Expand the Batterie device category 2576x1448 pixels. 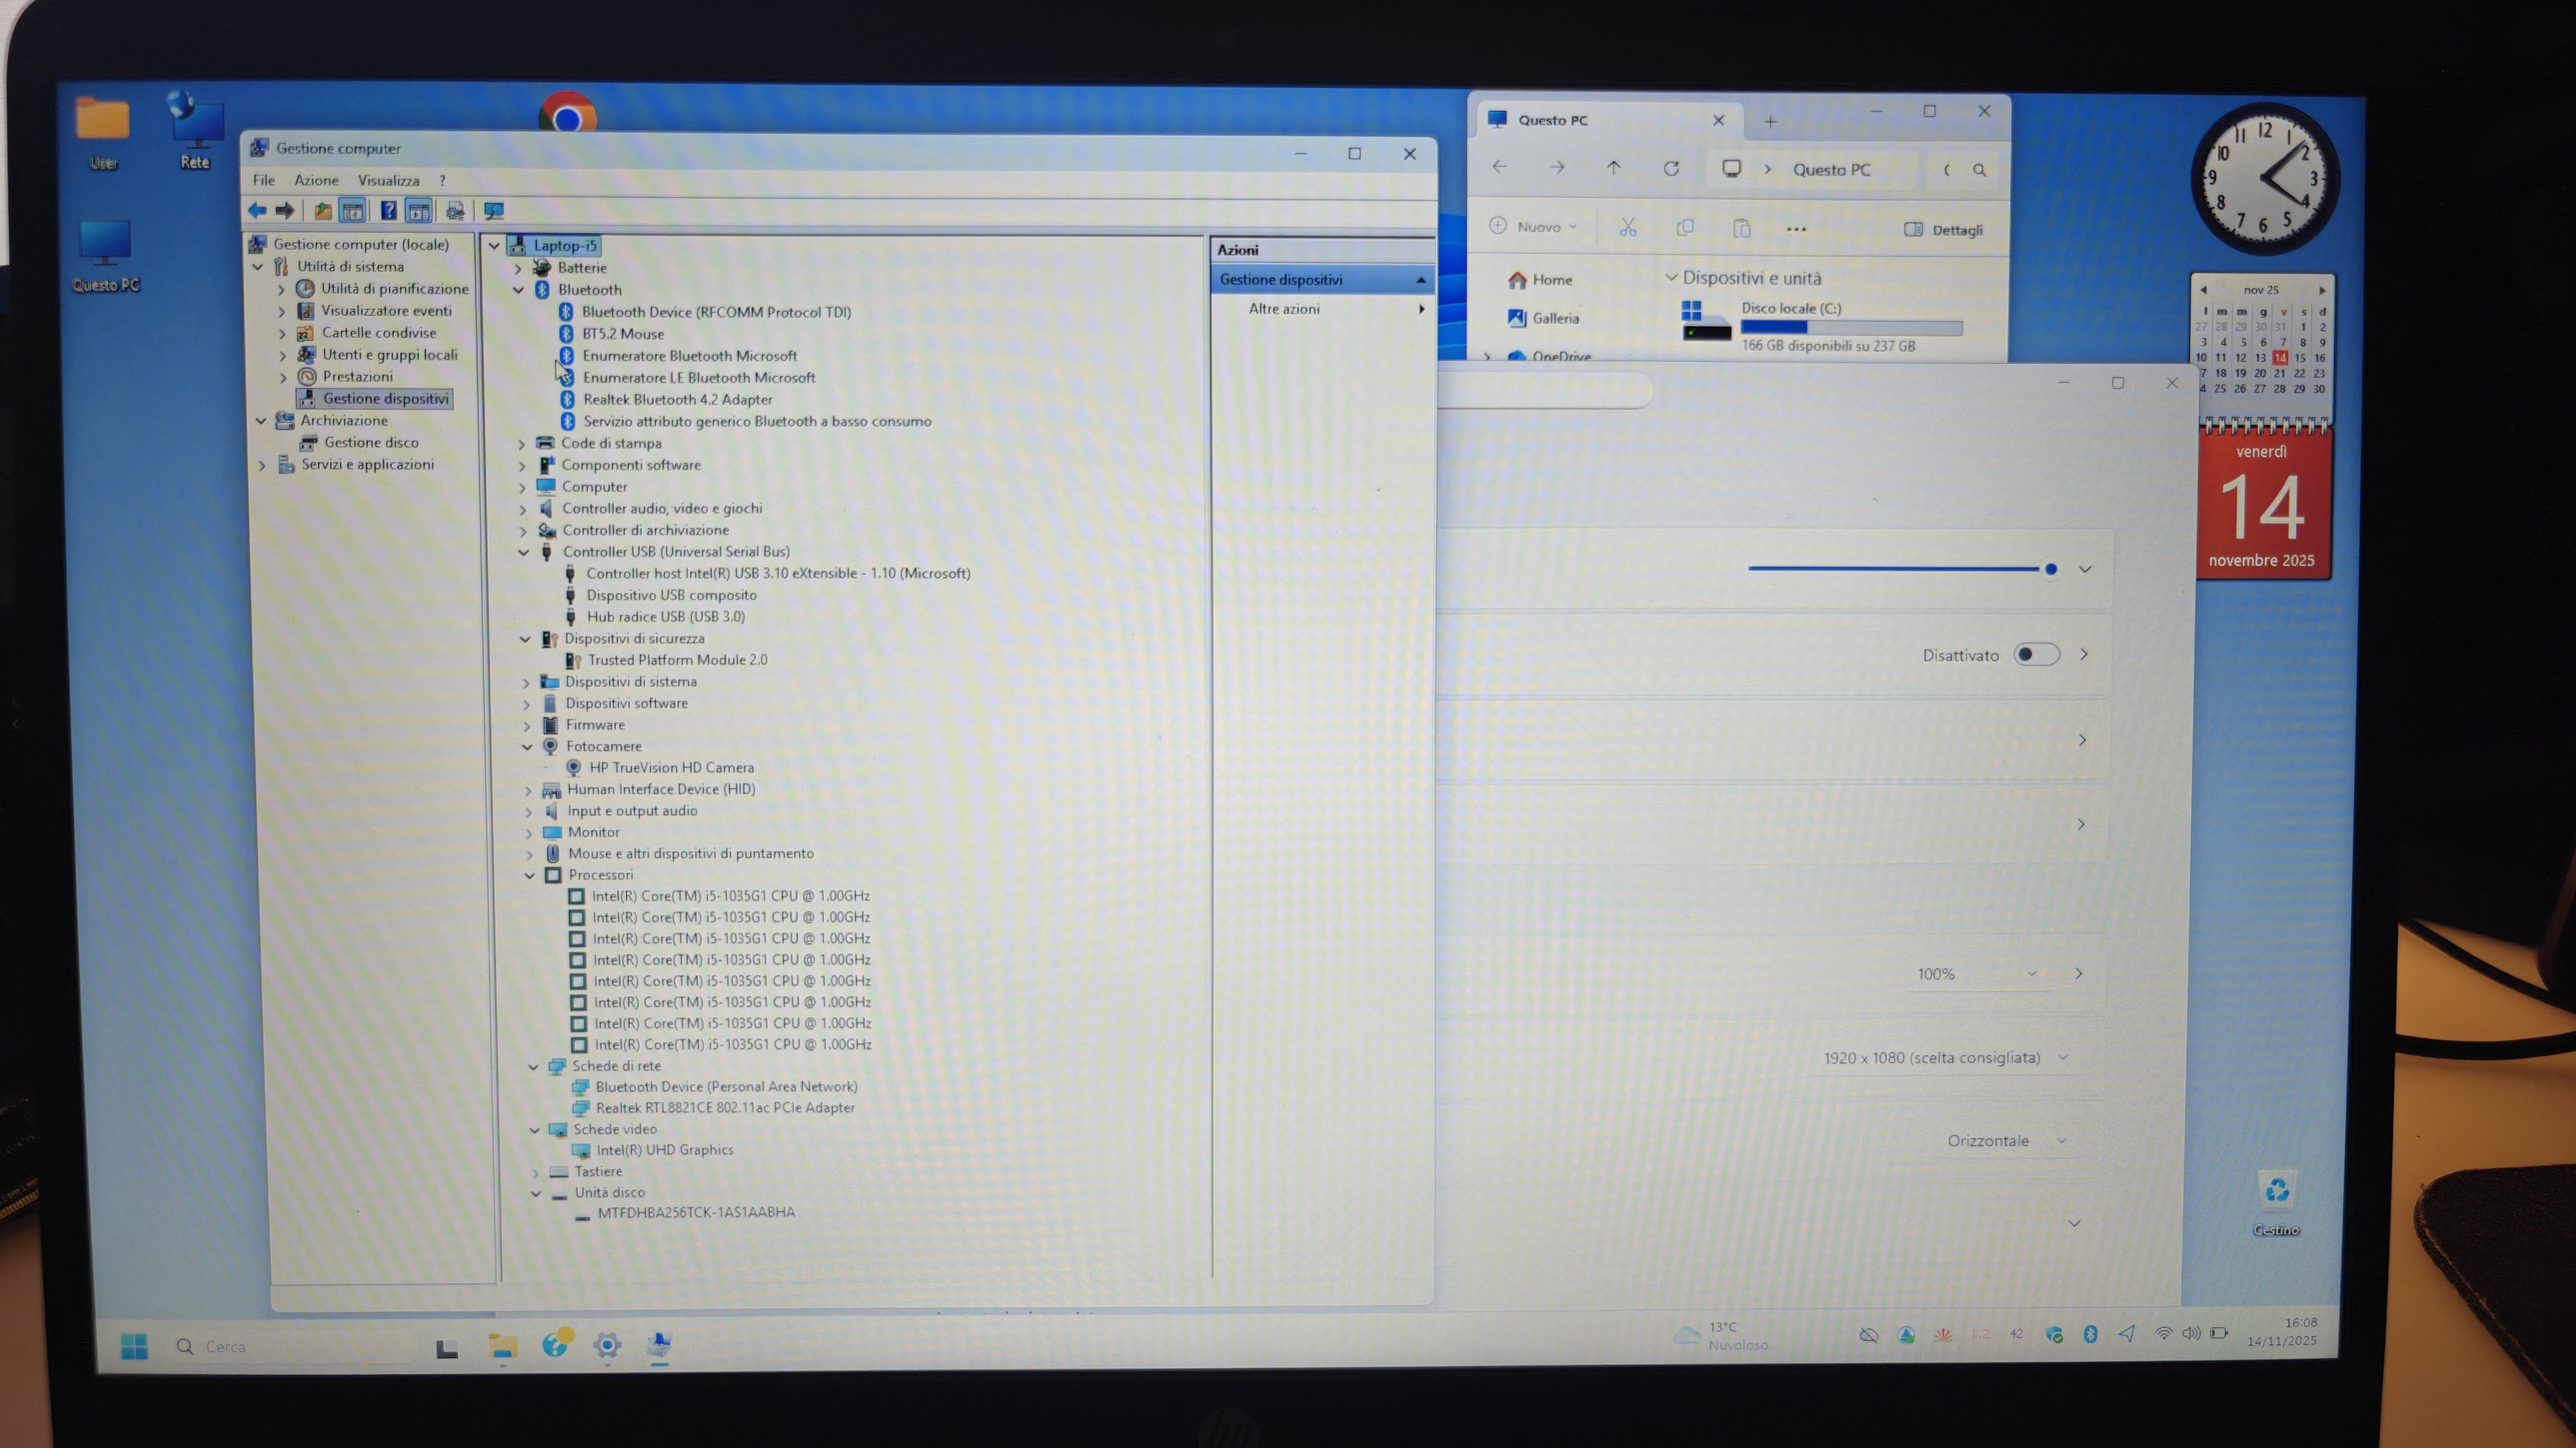pyautogui.click(x=518, y=268)
